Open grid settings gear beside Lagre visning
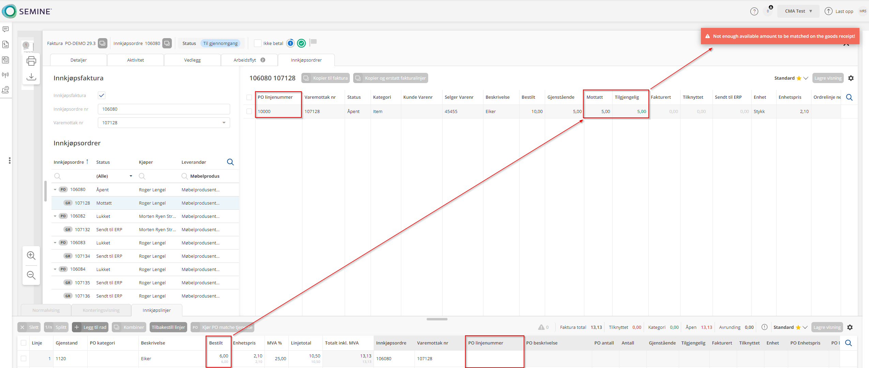 (x=851, y=78)
